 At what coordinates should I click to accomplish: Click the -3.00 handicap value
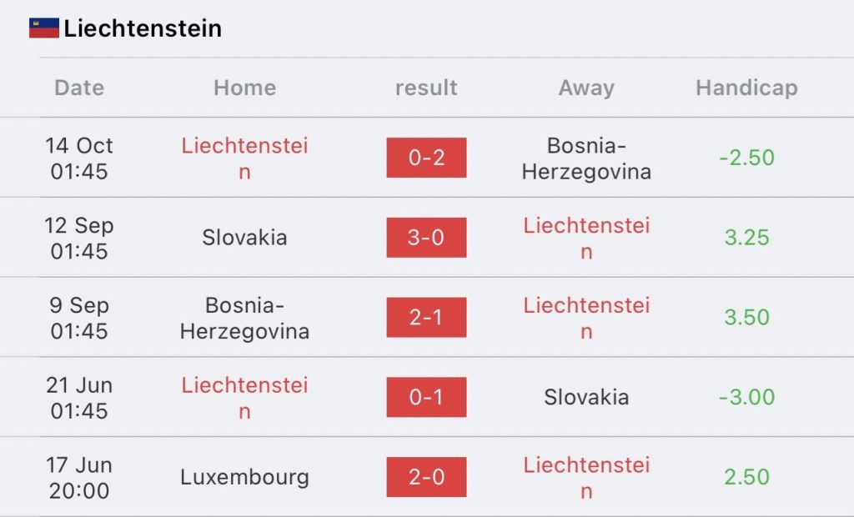pyautogui.click(x=746, y=397)
